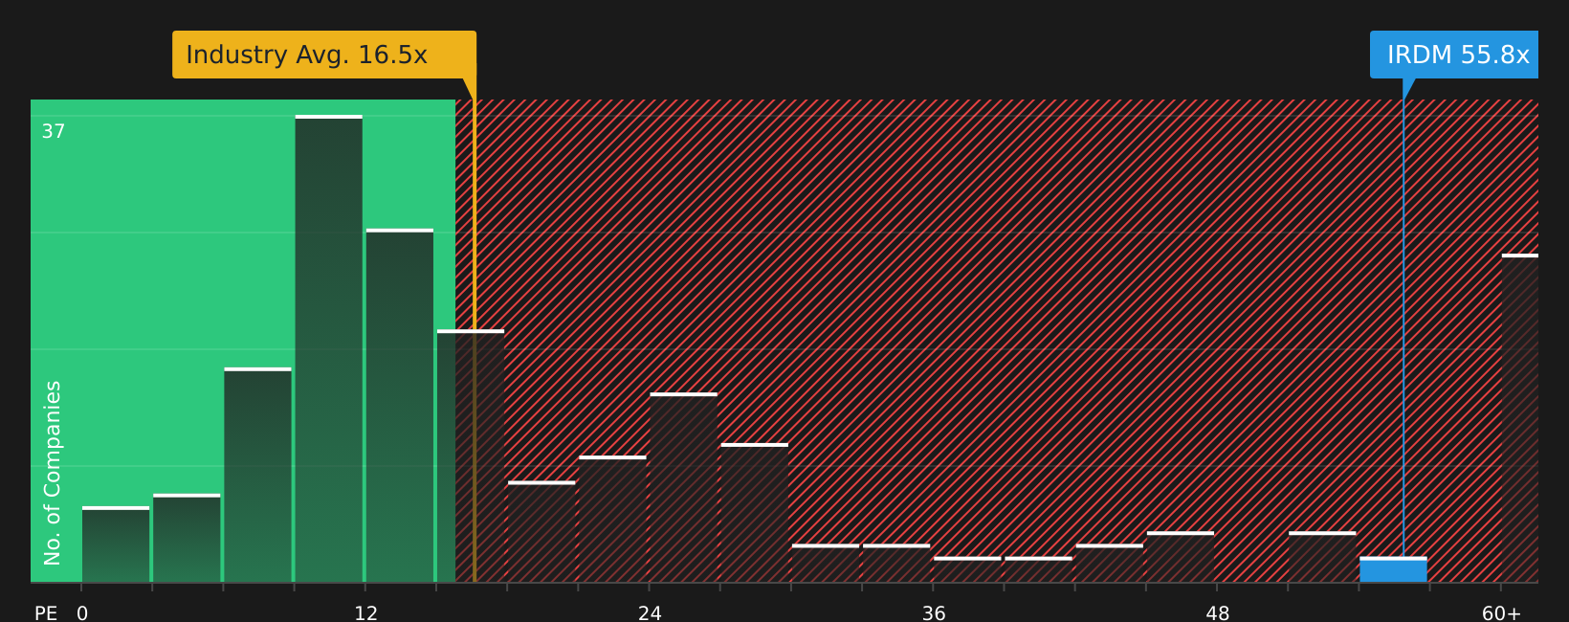Click the "60+" axis label
Image resolution: width=1569 pixels, height=622 pixels.
coord(1501,613)
